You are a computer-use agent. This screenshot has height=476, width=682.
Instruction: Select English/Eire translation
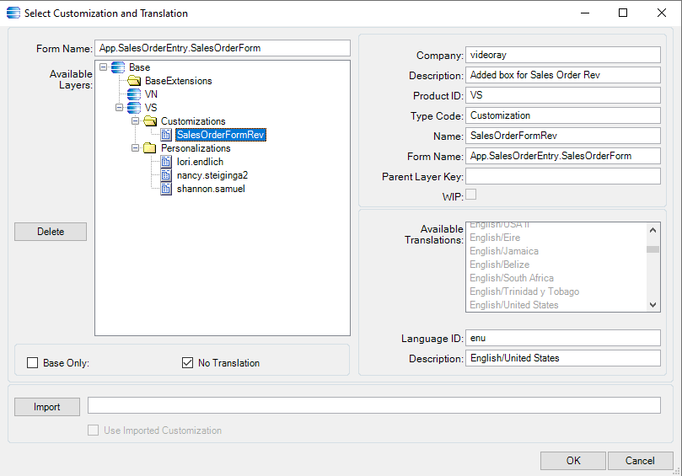click(x=495, y=238)
